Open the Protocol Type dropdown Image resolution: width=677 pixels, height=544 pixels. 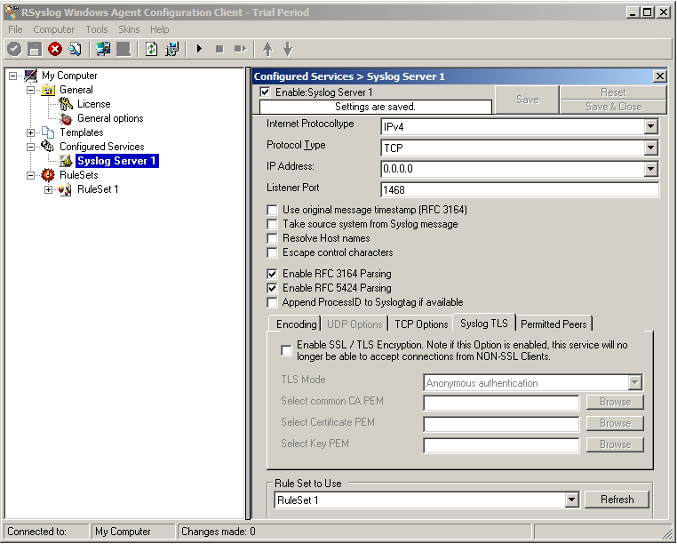[650, 148]
